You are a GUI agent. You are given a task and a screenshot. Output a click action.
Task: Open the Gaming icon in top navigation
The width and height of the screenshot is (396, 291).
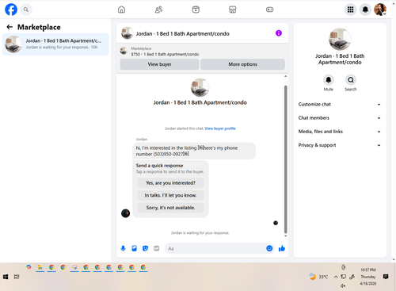[x=269, y=10]
